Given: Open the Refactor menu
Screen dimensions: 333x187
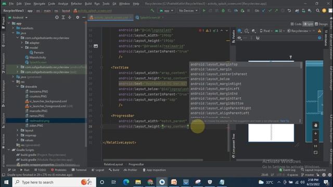Looking at the screenshot, I should (76, 4).
